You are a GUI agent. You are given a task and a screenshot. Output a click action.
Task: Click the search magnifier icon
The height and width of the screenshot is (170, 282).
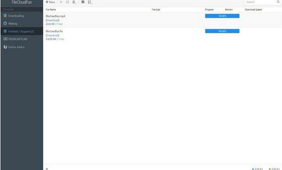[x=278, y=2]
